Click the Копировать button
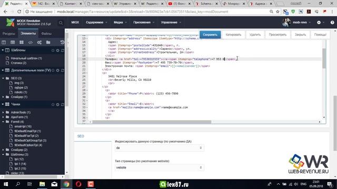Screen dimensions: 337x189 pos(233,35)
